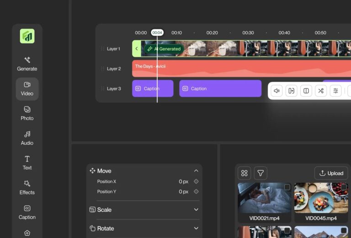351x238 pixels.
Task: Click the VID0045.mp4 file name
Action: pyautogui.click(x=321, y=218)
